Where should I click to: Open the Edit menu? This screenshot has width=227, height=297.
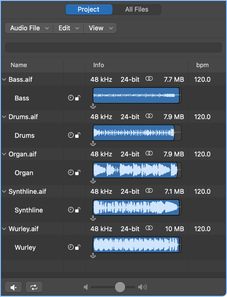68,28
